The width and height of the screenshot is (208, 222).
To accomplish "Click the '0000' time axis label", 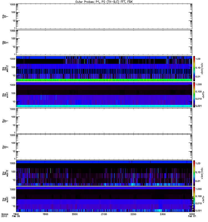I will click(192, 214).
